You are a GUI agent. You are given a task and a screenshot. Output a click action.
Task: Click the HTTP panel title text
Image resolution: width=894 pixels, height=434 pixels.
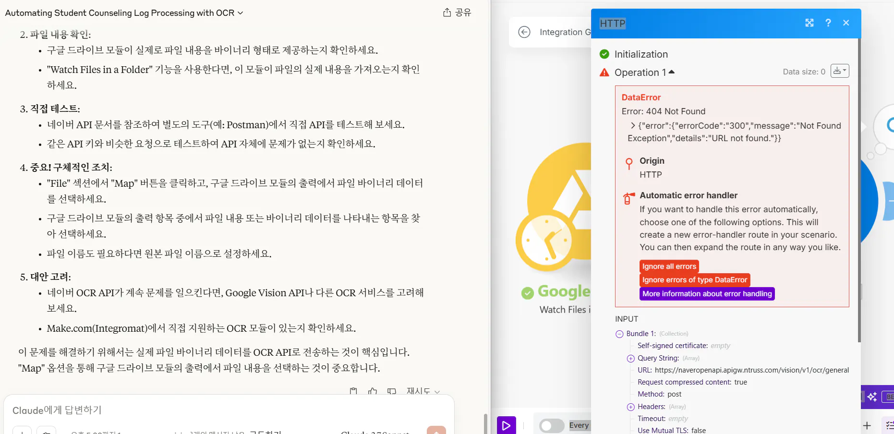coord(613,23)
